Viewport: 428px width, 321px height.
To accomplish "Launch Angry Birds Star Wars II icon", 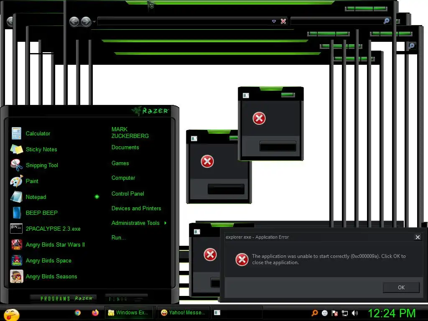I will (x=16, y=245).
